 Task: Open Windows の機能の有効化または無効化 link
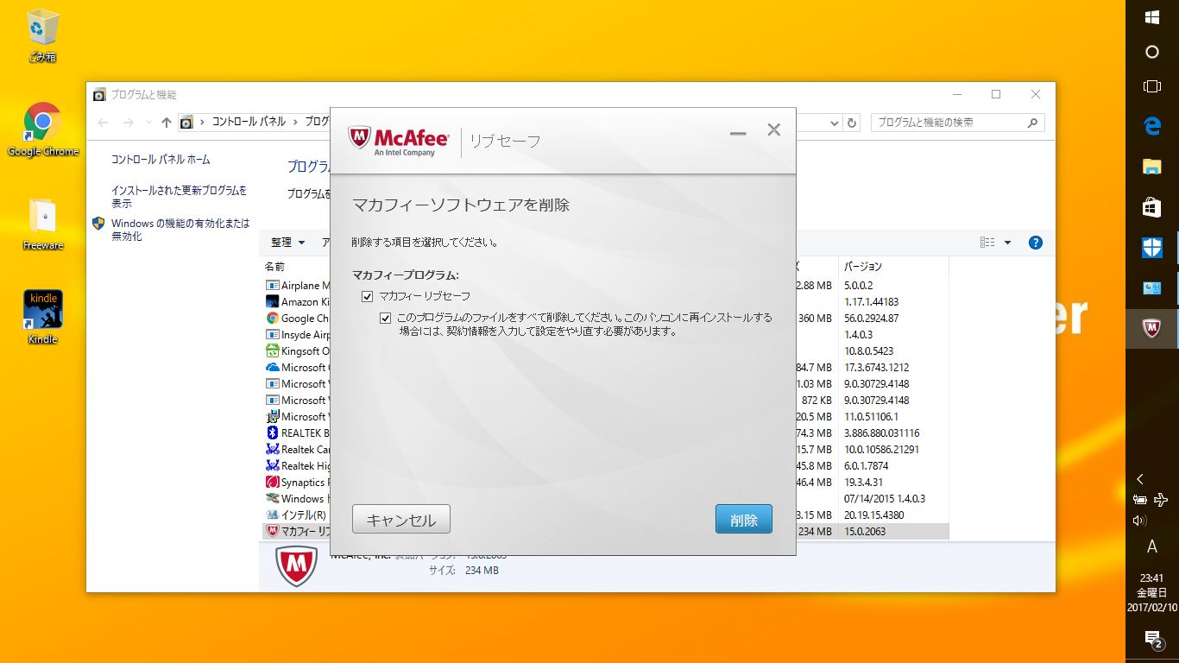(180, 230)
